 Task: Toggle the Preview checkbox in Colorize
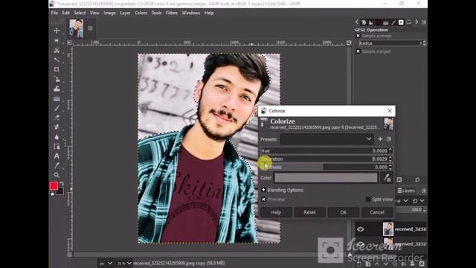tap(263, 200)
